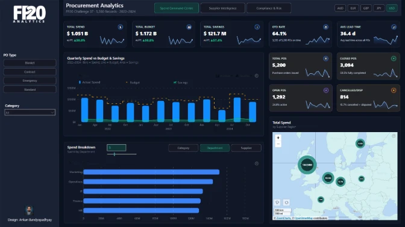
Task: Click the icon on Avg Lead Time card
Action: coord(394,27)
